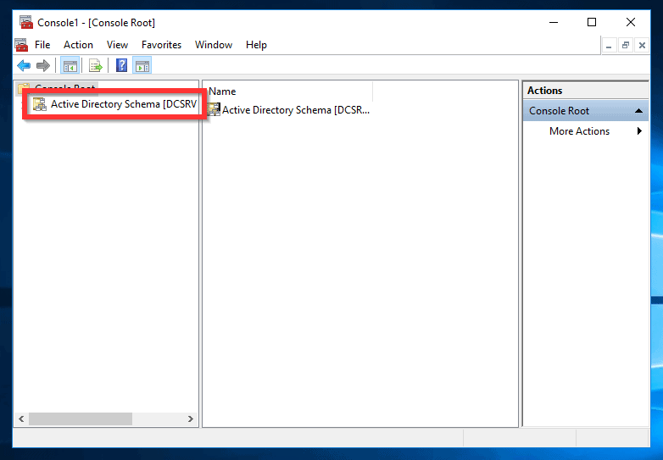
Task: Open the File menu
Action: [x=42, y=45]
